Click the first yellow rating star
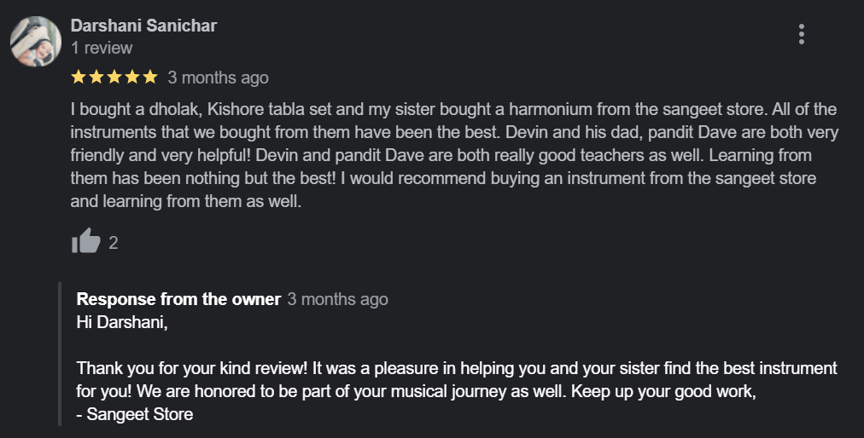 click(79, 78)
